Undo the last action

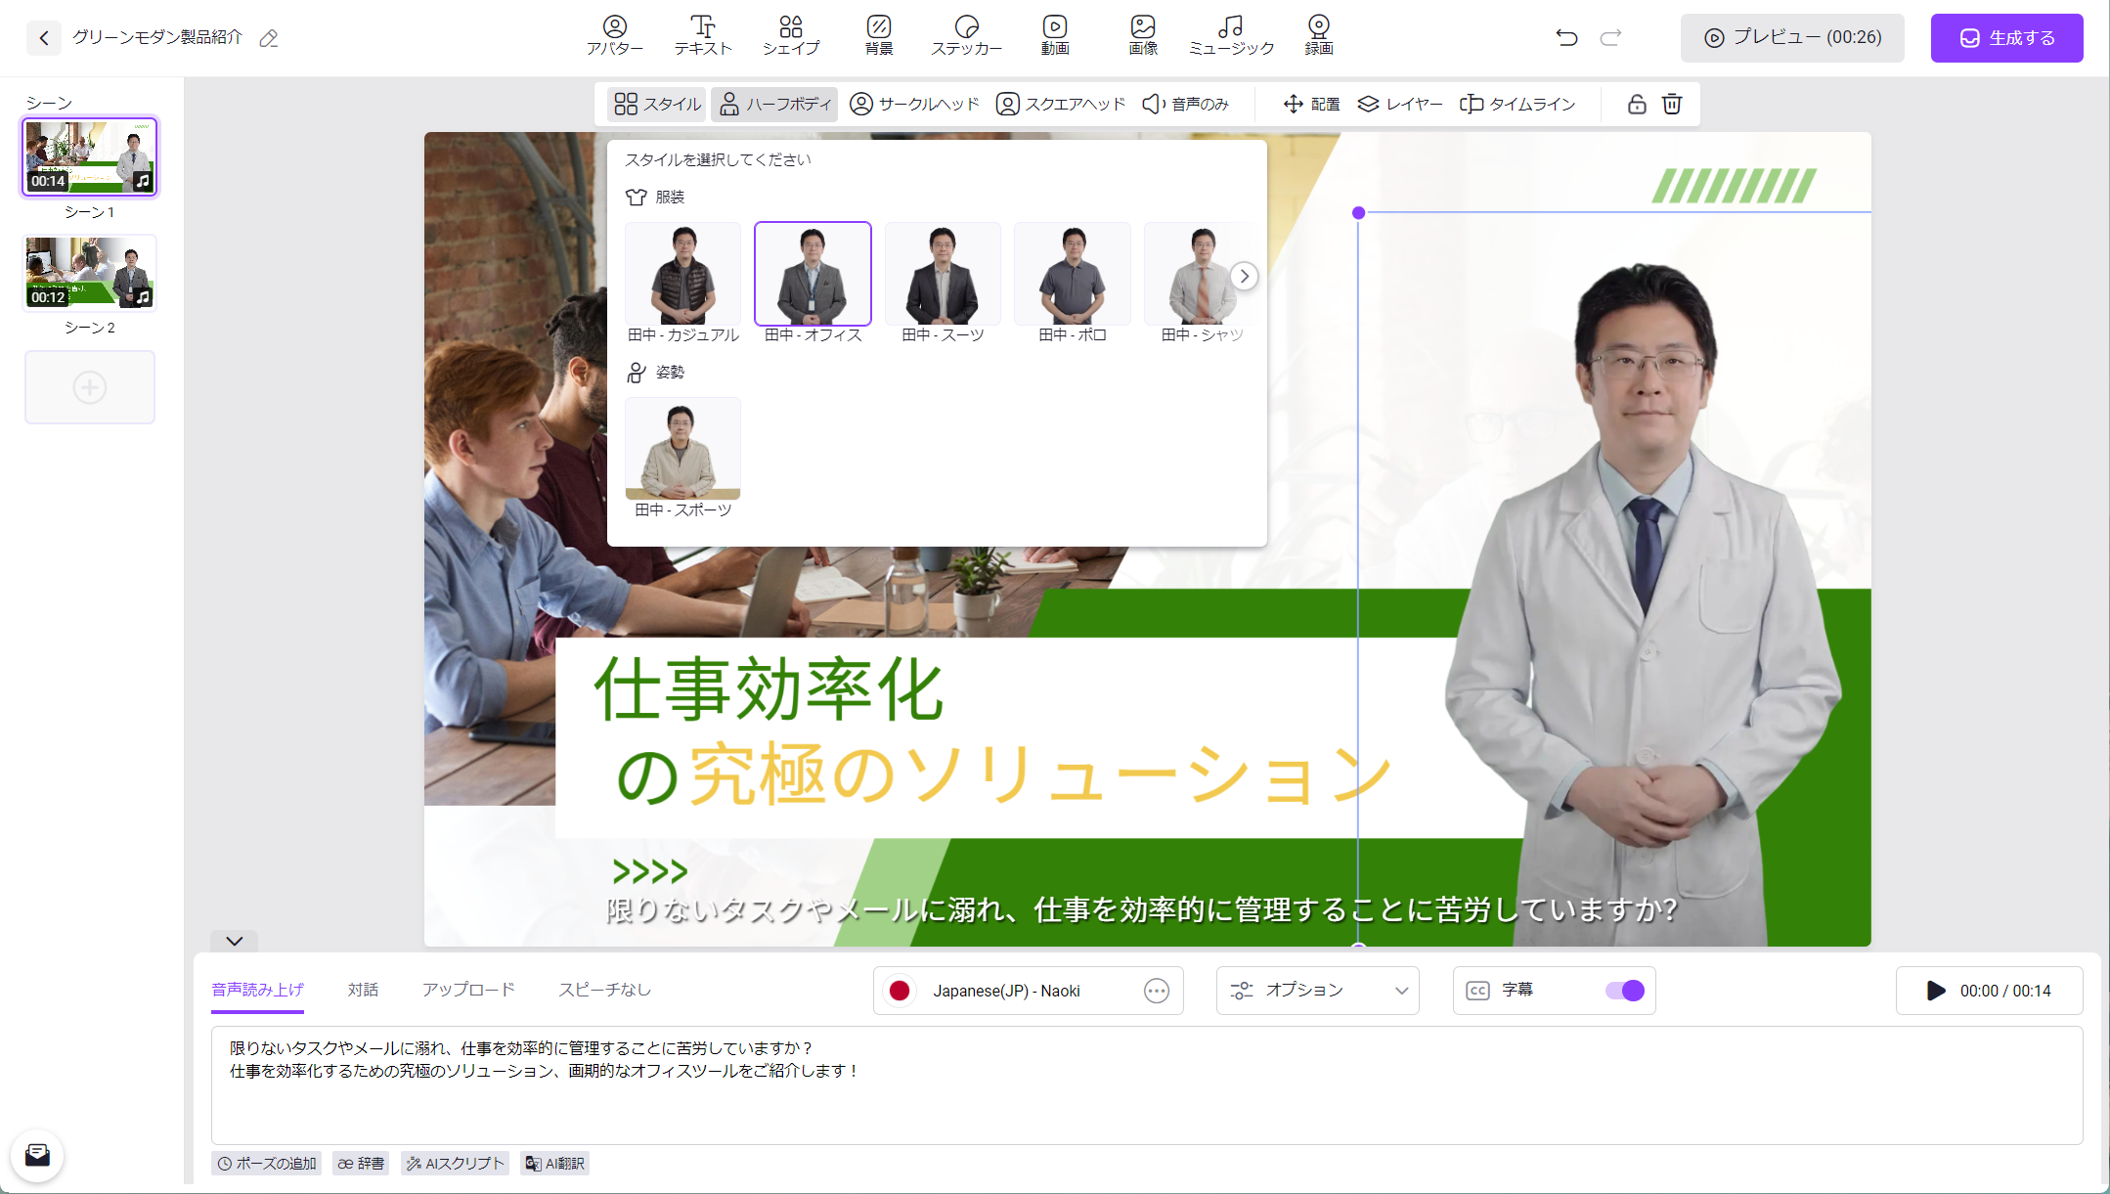coord(1565,37)
